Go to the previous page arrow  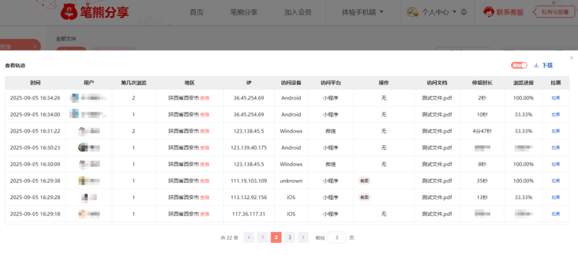pos(249,238)
